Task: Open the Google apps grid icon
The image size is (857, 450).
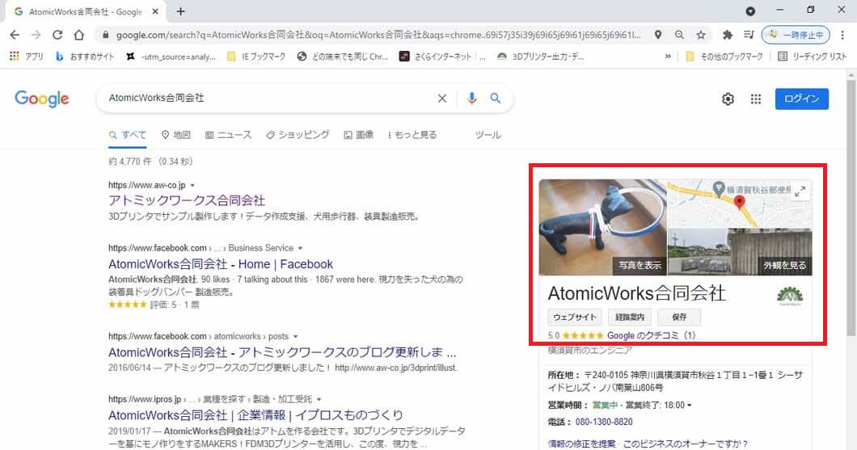Action: pyautogui.click(x=756, y=99)
